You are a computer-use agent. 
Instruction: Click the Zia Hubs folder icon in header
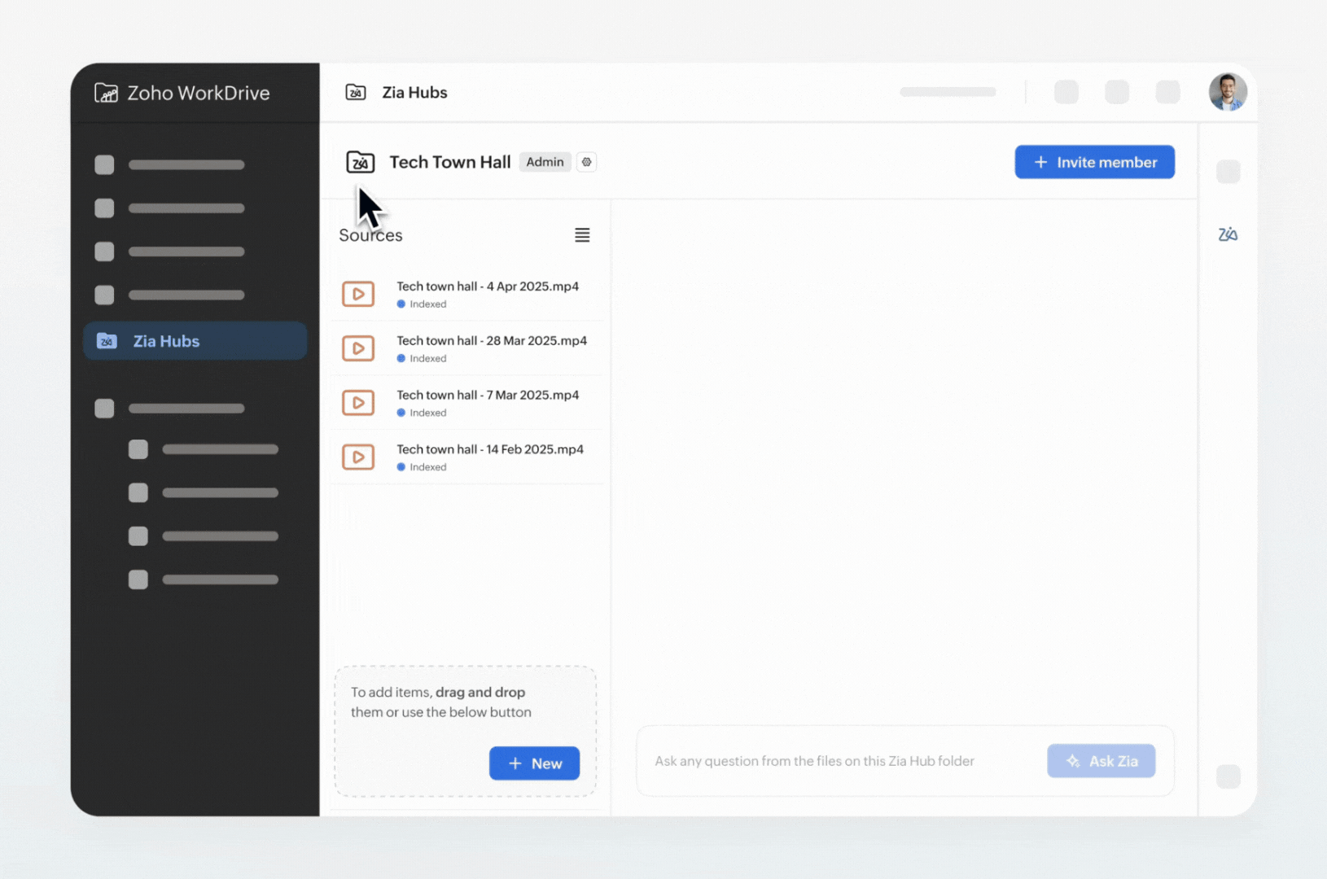[x=356, y=92]
